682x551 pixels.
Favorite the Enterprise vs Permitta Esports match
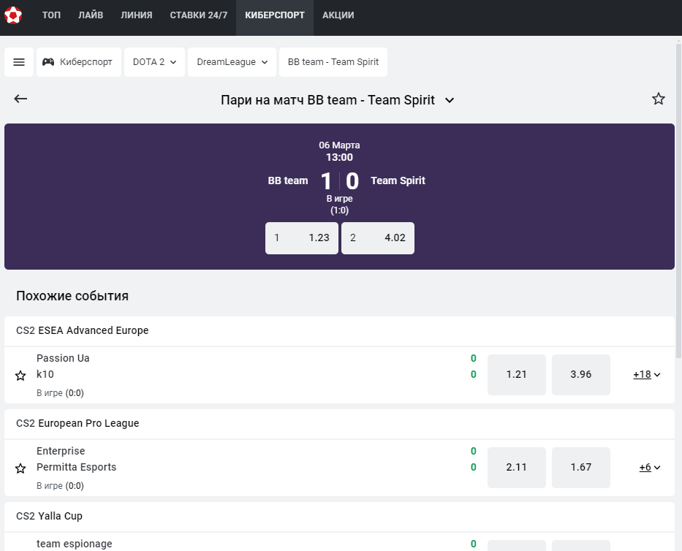[20, 468]
